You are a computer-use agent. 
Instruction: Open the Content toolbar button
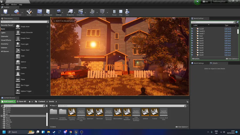pyautogui.click(x=39, y=12)
